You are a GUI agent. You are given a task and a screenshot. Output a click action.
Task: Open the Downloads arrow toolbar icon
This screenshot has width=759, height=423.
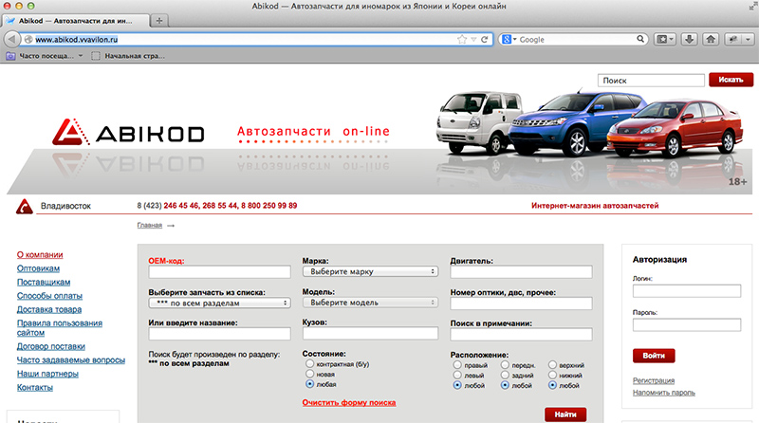(687, 40)
